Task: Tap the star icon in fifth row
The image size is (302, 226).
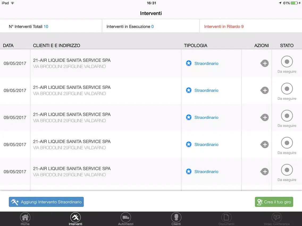Action: [189, 172]
